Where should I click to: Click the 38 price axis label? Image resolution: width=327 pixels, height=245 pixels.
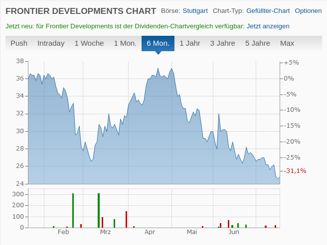tap(20, 61)
